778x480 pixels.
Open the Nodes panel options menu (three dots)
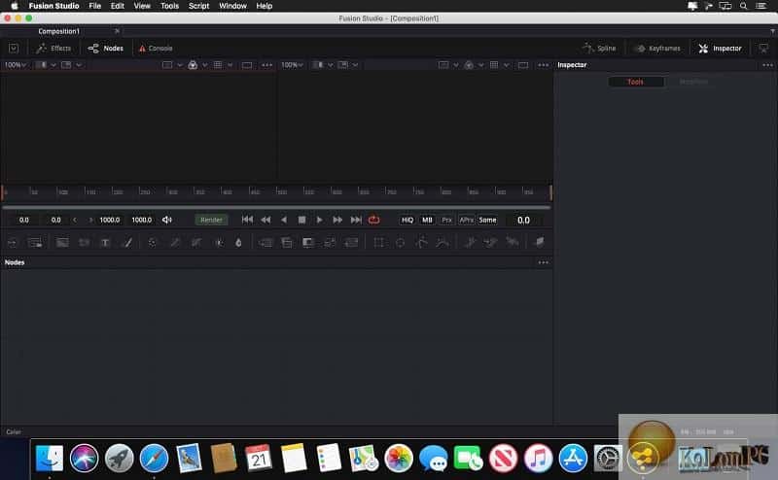click(x=544, y=262)
